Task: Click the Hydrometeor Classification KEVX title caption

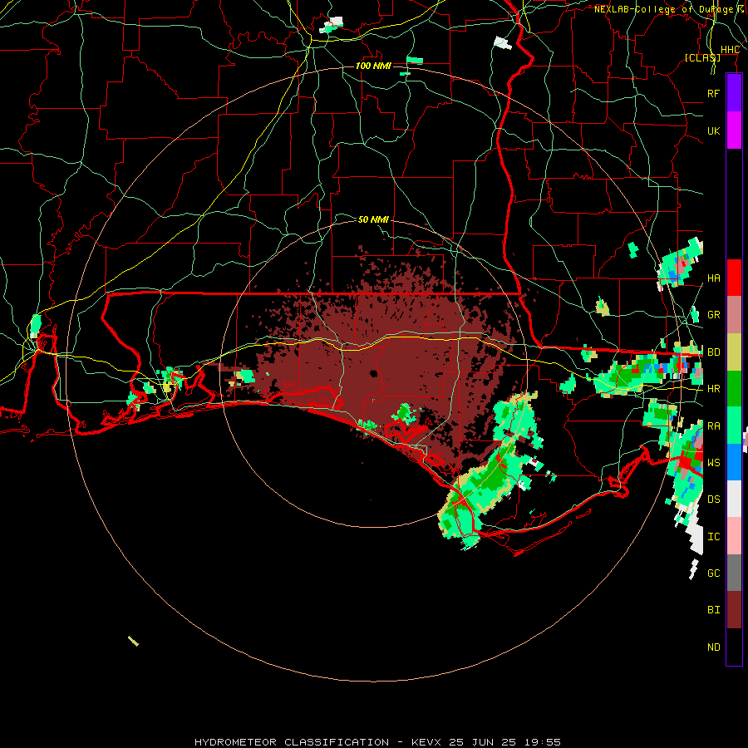Action: click(377, 742)
